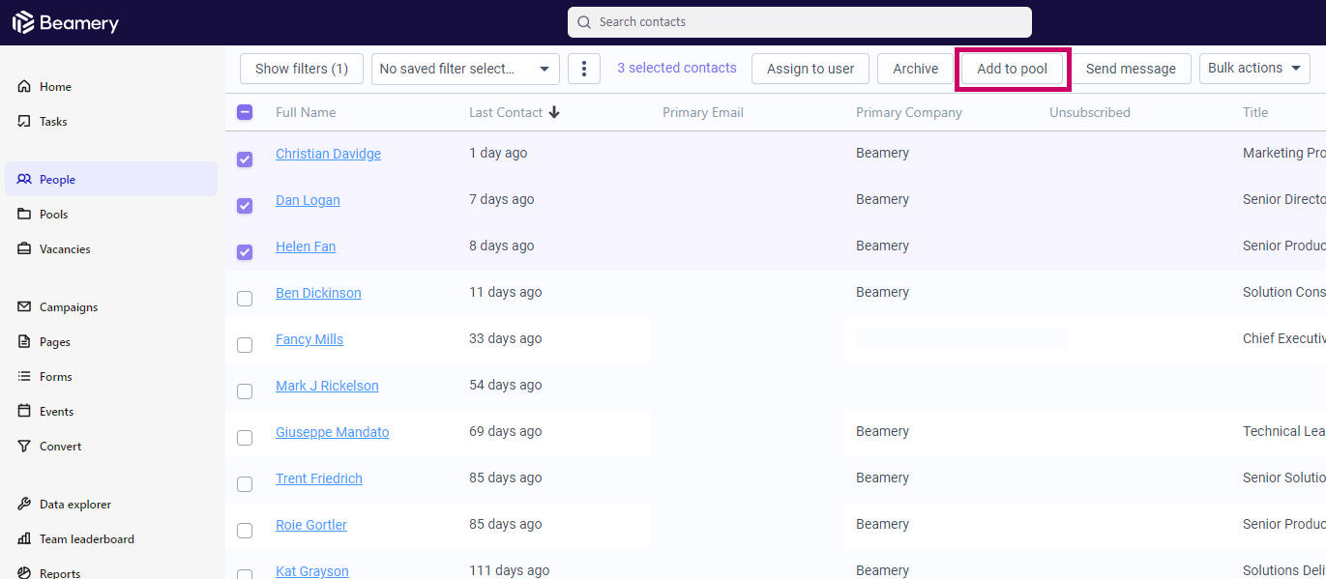Click 'Solution Cons' title in Ben Dickinson row
Image resolution: width=1326 pixels, height=579 pixels.
(1284, 292)
